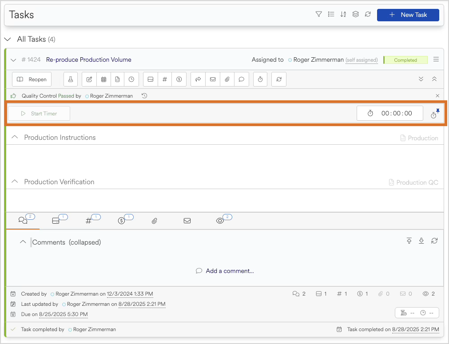Switch to the paperclip attachments tab
The width and height of the screenshot is (449, 344).
[x=155, y=221]
